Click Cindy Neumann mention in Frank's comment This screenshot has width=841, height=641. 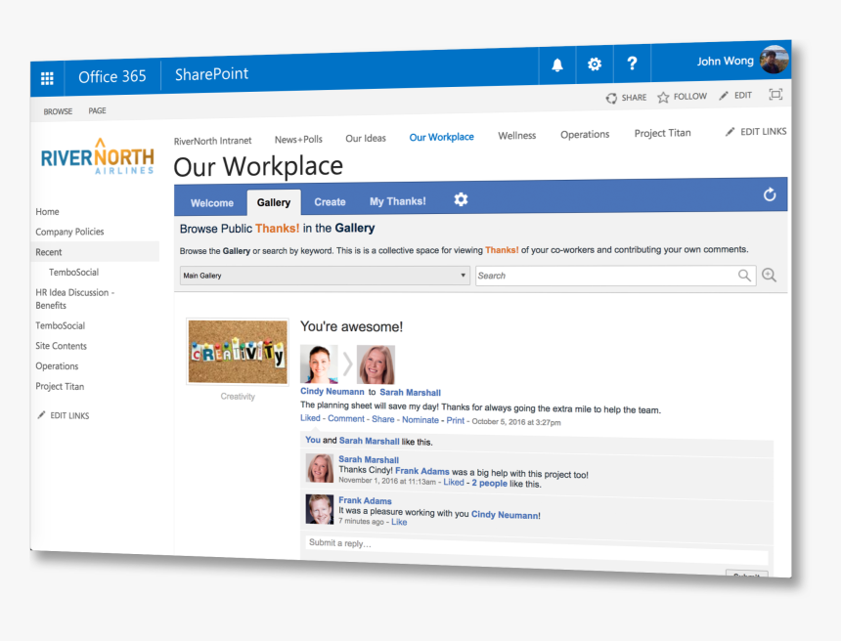coord(505,515)
